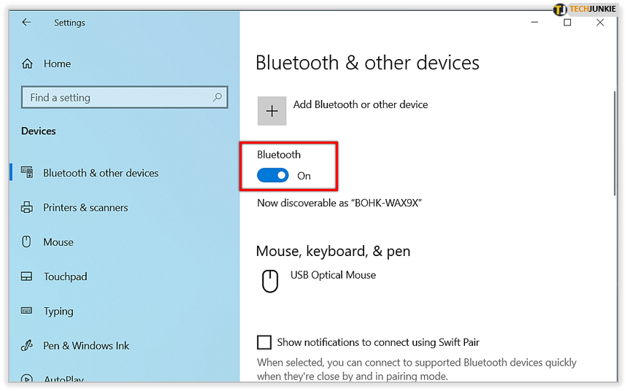Click the plus icon to add device

272,111
